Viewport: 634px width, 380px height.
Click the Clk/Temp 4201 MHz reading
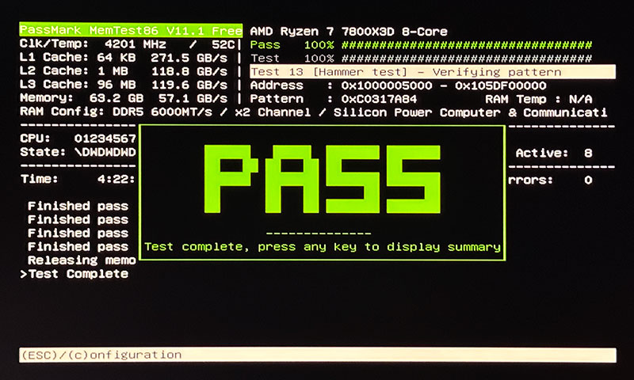pos(93,44)
